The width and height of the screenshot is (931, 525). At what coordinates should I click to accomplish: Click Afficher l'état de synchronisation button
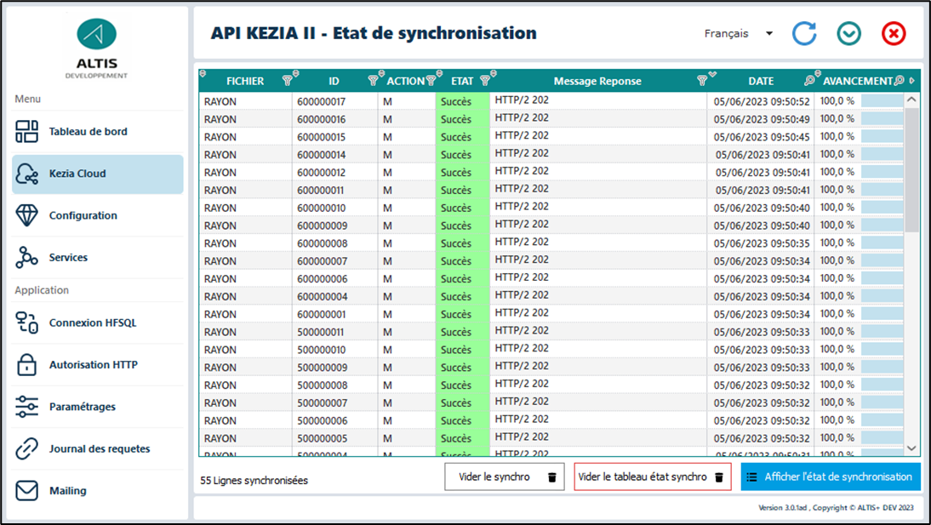point(830,477)
